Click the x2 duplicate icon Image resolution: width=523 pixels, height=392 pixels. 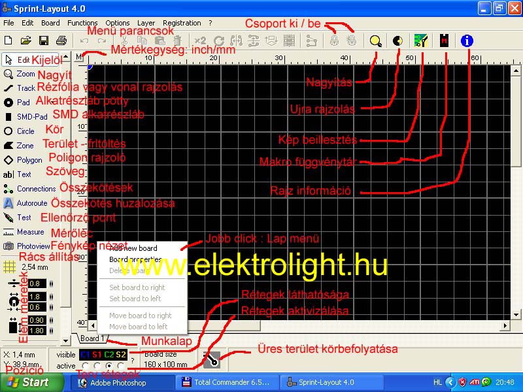click(x=200, y=41)
